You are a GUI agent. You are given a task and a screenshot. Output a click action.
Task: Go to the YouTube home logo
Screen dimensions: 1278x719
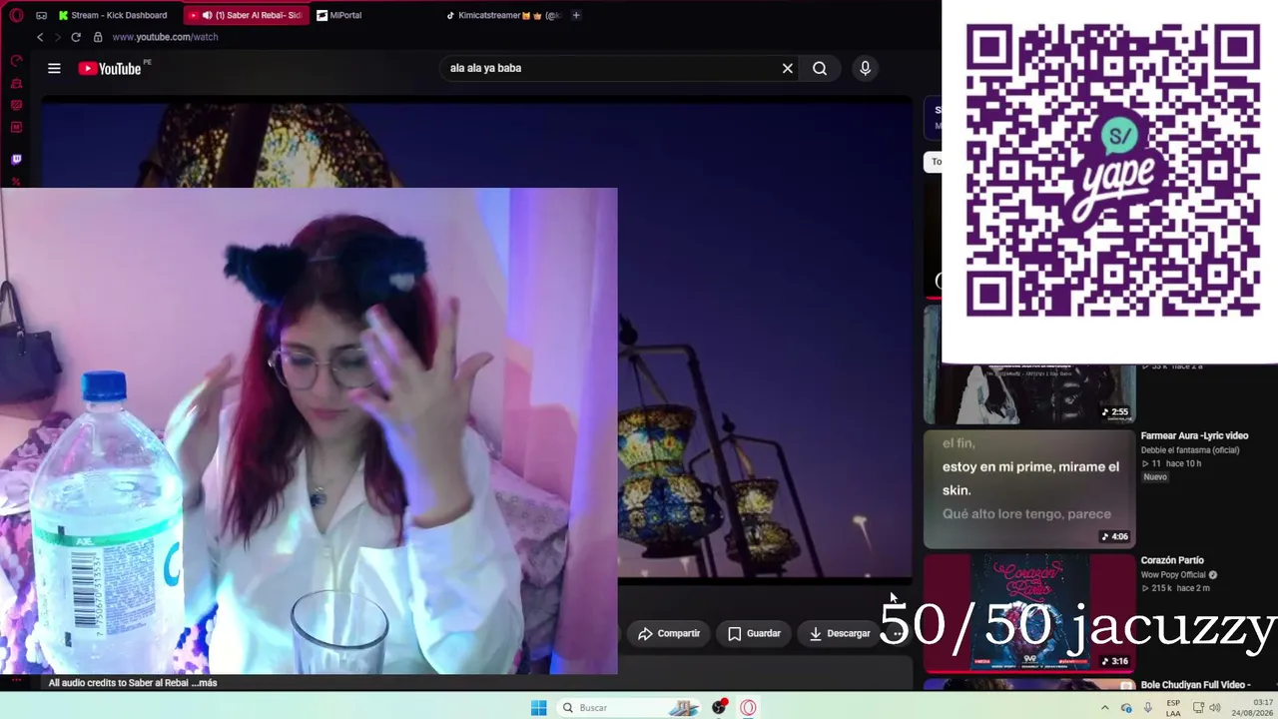coord(110,68)
